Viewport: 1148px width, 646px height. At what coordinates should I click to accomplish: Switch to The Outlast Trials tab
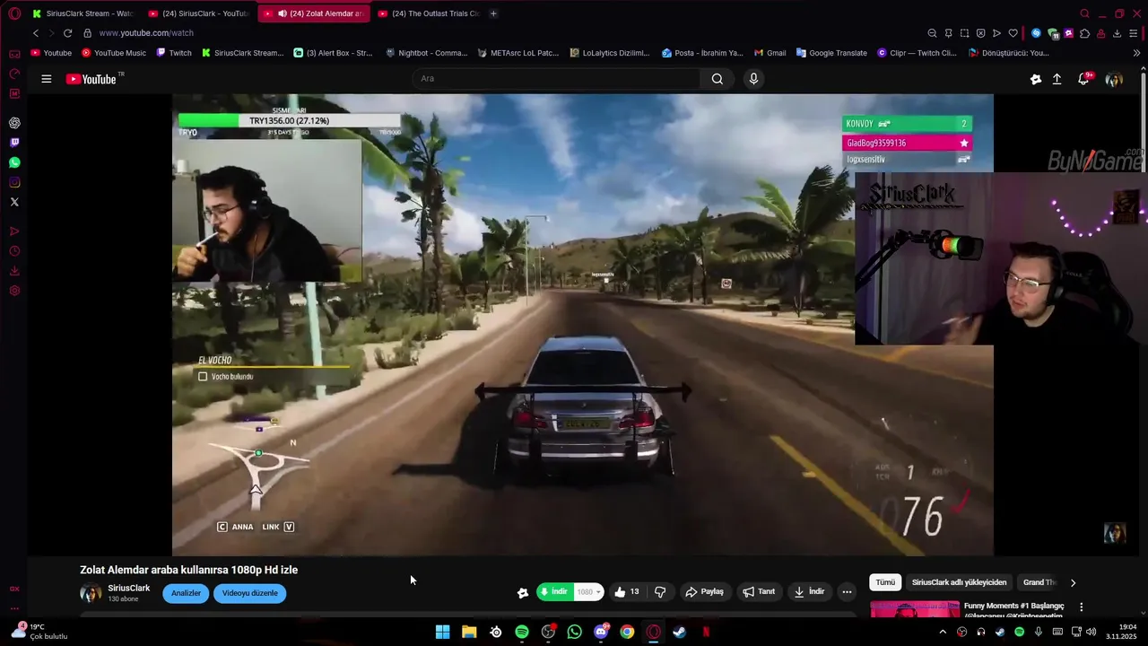429,13
